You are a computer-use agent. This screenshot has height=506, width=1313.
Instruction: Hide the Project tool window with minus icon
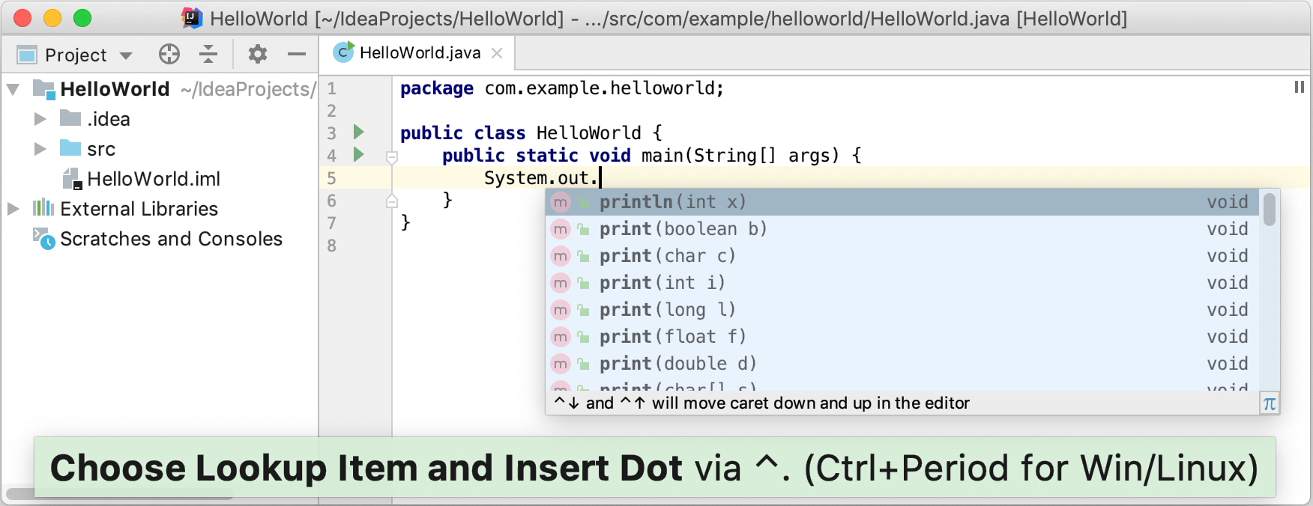tap(297, 54)
